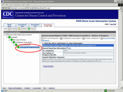Switch to the Annual Report Main tab
Image resolution: width=123 pixels, height=92 pixels.
(x=22, y=25)
